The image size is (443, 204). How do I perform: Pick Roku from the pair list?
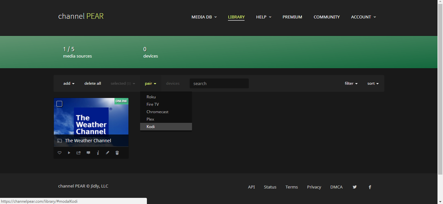[151, 97]
